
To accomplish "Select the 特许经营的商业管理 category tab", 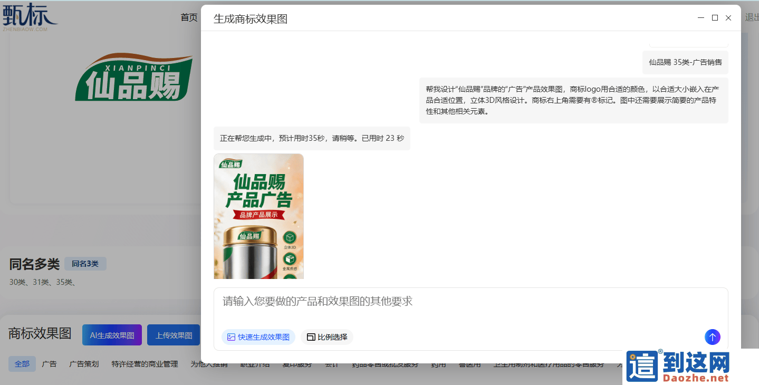I will tap(145, 364).
